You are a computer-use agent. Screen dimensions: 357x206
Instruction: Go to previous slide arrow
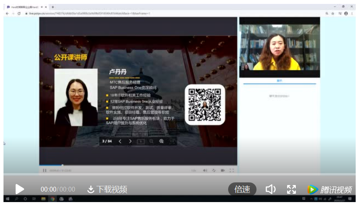[120, 141]
